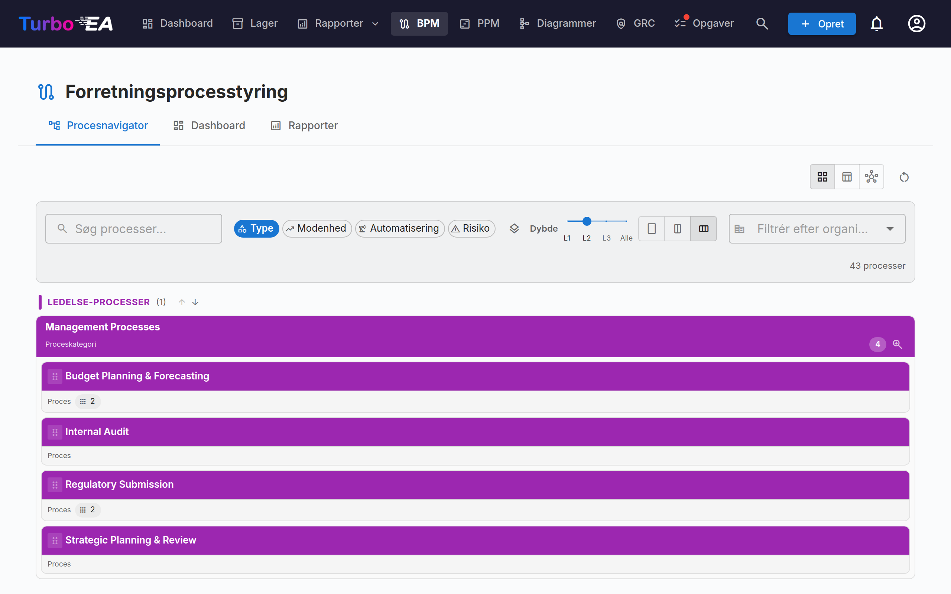The image size is (951, 594).
Task: Expand child count of Regulatory Submission
Action: point(88,509)
